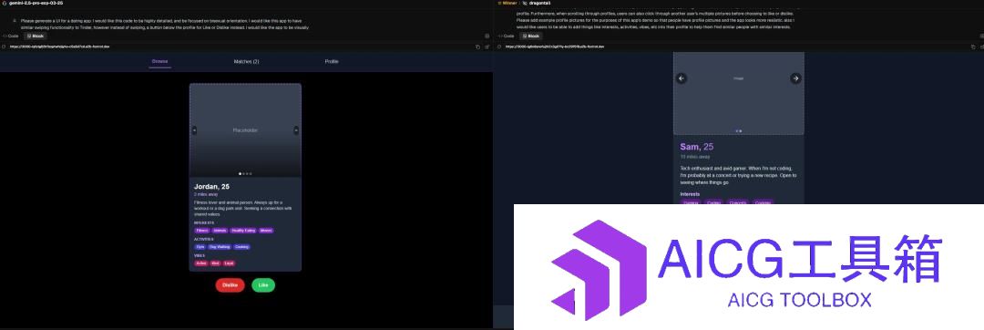This screenshot has width=984, height=330.
Task: Open left preview in new window icon
Action: coord(487,46)
